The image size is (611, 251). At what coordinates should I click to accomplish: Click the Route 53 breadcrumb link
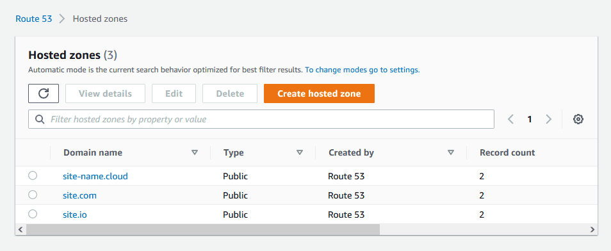click(x=34, y=19)
